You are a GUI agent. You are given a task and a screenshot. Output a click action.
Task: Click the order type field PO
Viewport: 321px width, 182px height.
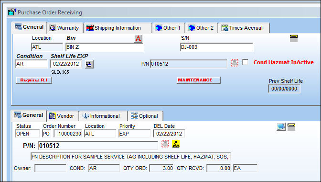(x=47, y=134)
